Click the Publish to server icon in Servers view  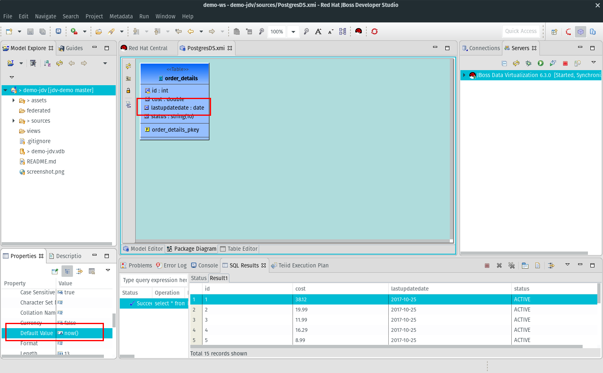(x=577, y=63)
